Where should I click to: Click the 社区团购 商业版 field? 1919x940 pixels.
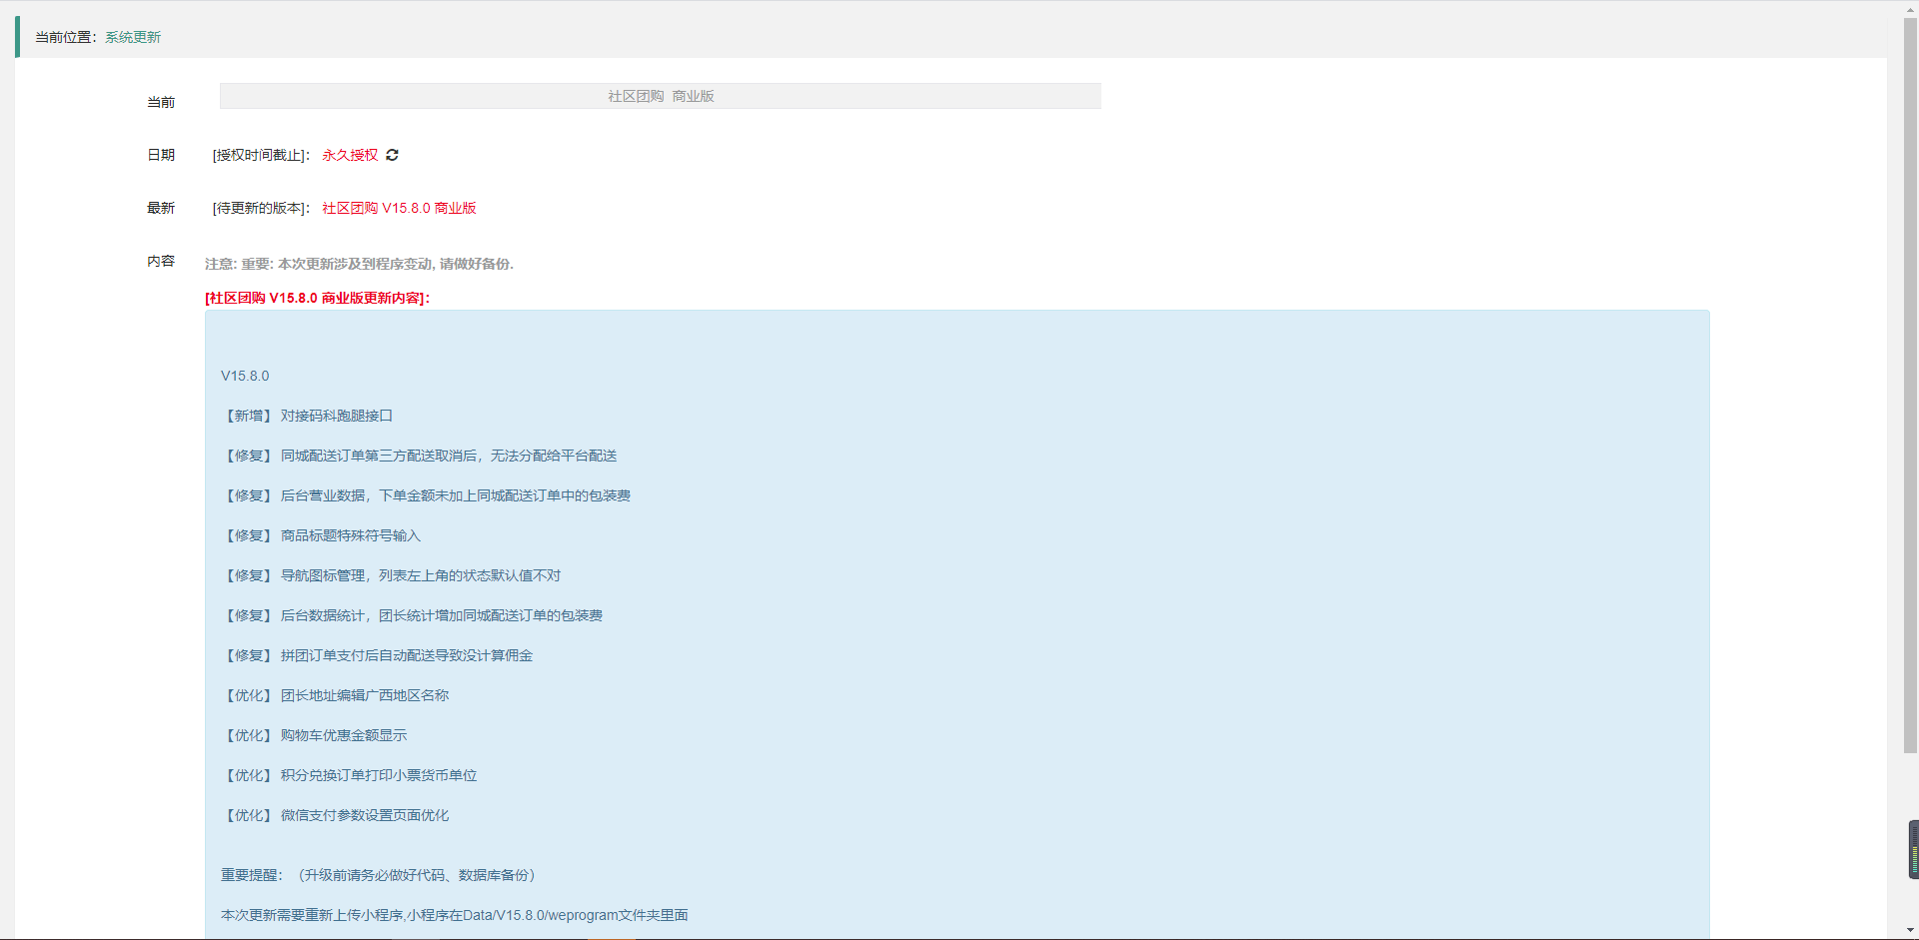tap(661, 96)
